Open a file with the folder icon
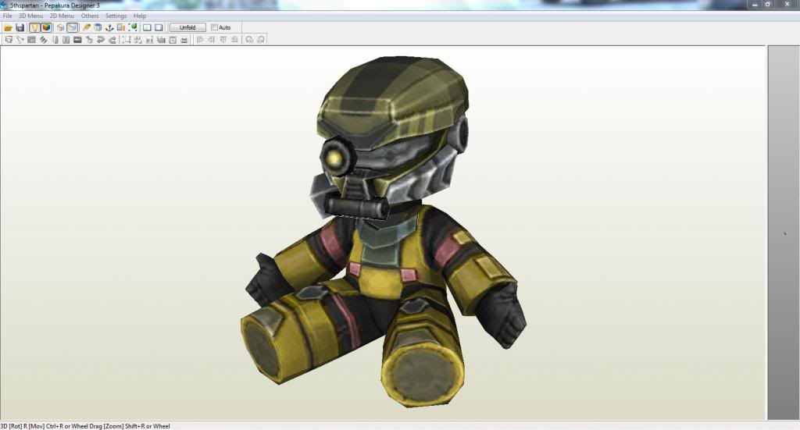The width and height of the screenshot is (800, 430). click(8, 27)
